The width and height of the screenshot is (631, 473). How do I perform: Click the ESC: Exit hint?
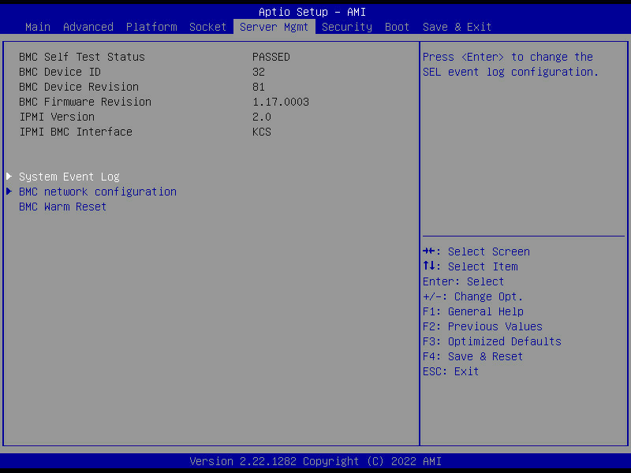tap(450, 371)
